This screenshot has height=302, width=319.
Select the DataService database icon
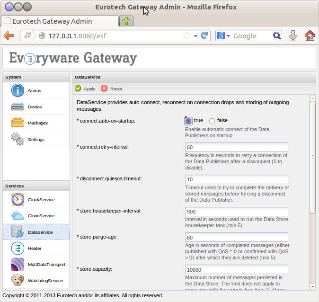pyautogui.click(x=18, y=231)
